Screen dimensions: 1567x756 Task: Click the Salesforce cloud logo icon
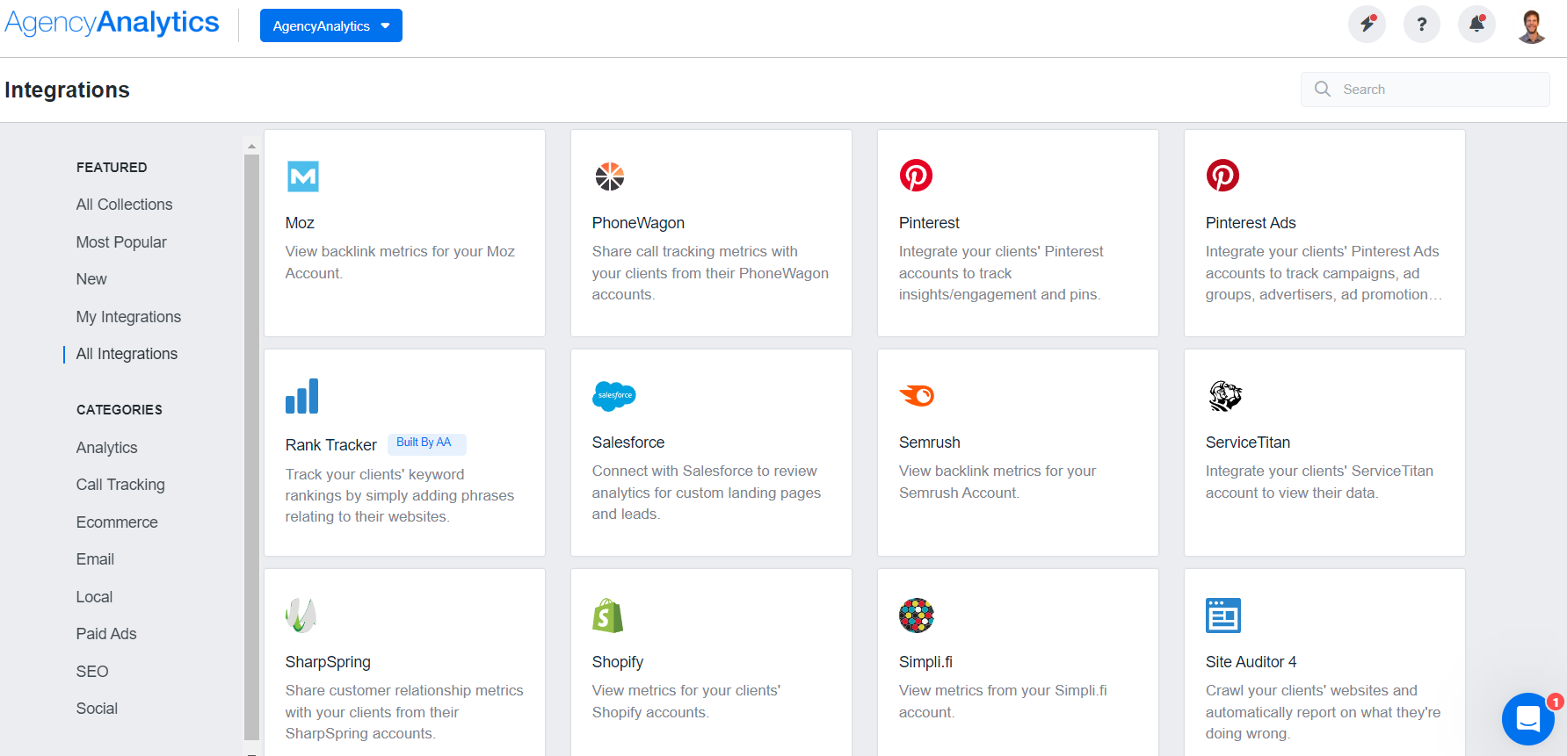tap(614, 396)
